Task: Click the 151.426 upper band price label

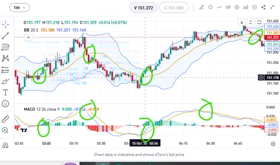Action: (x=272, y=26)
